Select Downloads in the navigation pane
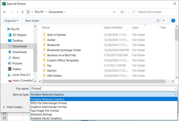 pos(20,52)
